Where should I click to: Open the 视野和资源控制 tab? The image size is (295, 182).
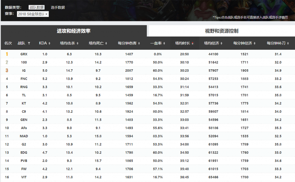click(222, 31)
